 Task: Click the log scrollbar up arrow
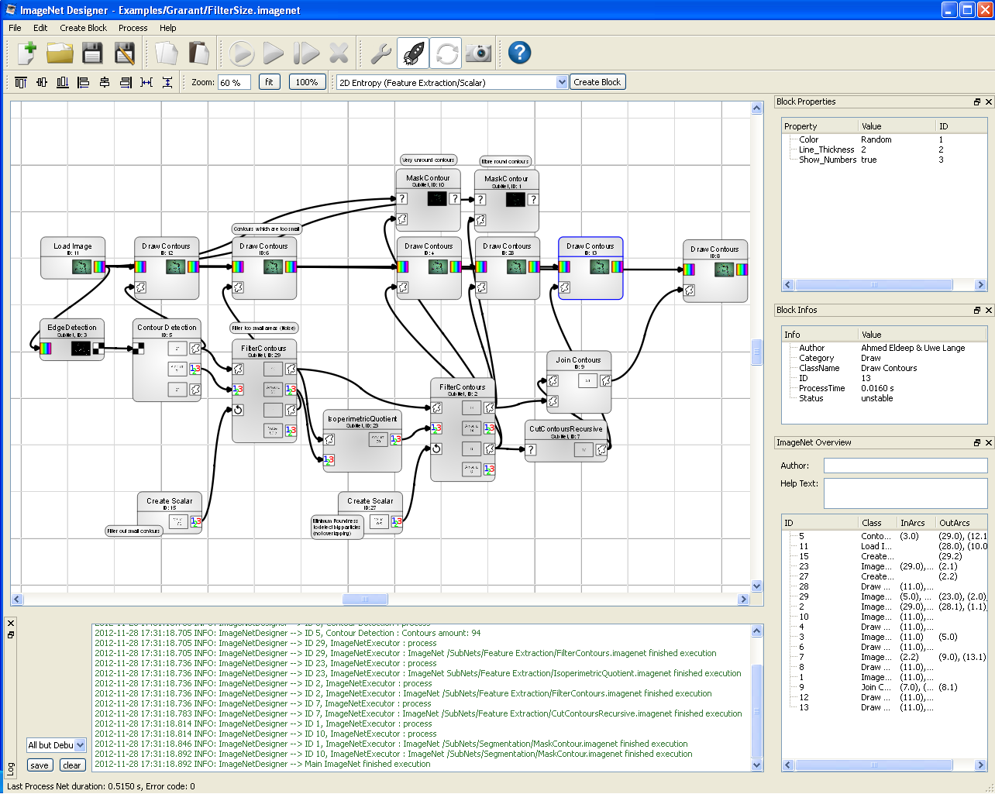coord(757,631)
